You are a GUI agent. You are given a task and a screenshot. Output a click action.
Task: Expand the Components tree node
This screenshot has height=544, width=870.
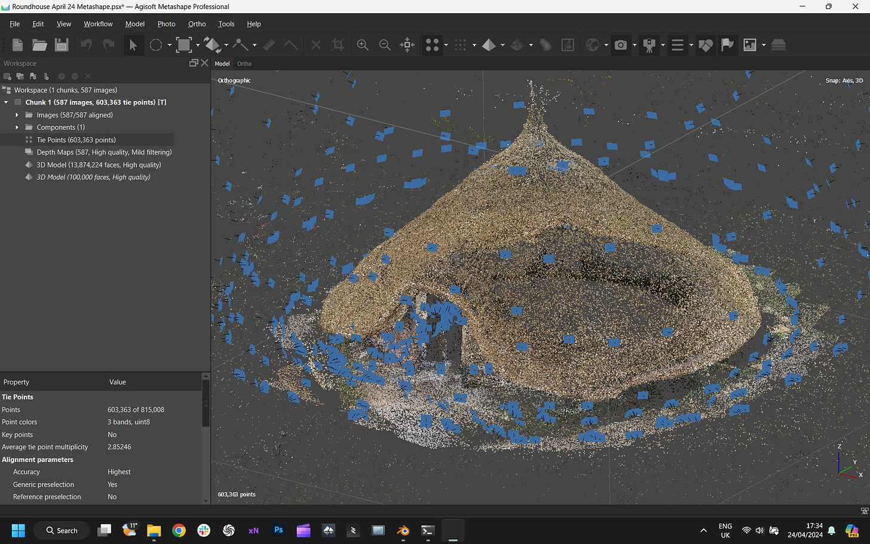point(17,127)
